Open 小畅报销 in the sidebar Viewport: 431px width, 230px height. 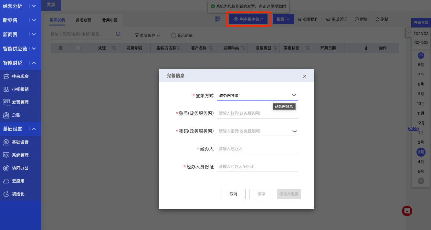(21, 89)
